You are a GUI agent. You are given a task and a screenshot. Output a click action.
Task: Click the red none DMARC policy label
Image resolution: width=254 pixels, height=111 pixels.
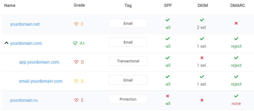[x=236, y=104]
